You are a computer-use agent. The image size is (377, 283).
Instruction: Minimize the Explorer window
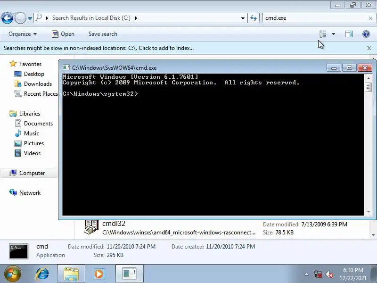coord(337,5)
